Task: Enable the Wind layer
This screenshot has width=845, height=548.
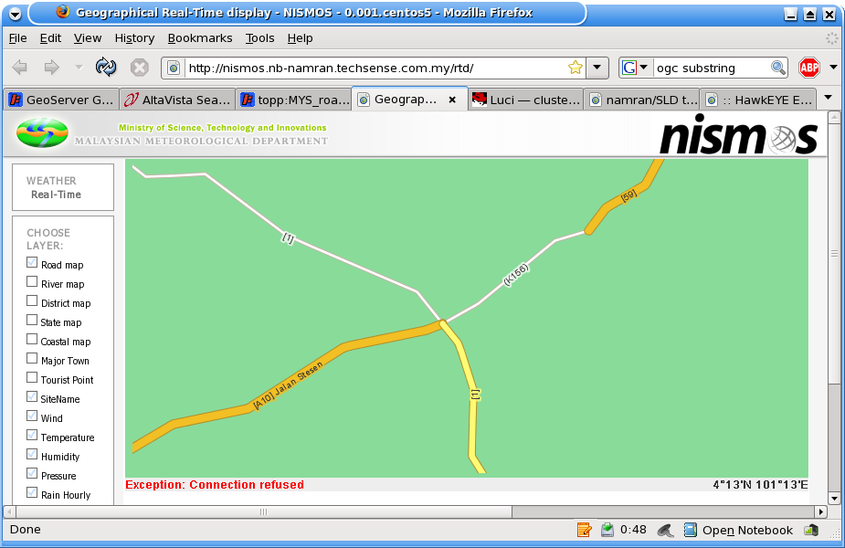Action: (x=32, y=416)
